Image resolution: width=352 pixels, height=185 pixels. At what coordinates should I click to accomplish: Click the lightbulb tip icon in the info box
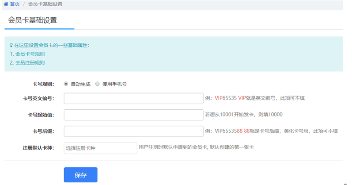tap(11, 45)
